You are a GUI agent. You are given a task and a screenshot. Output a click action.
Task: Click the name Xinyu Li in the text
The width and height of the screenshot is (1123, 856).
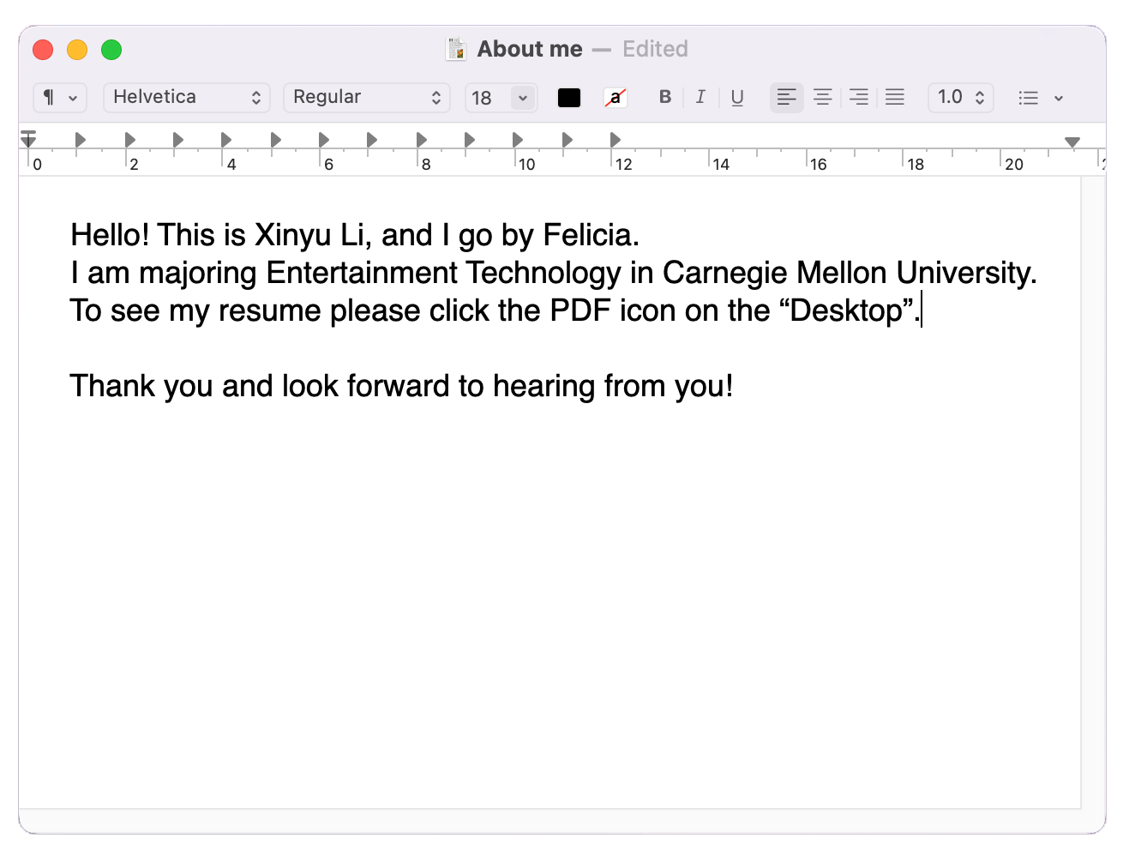pos(309,235)
